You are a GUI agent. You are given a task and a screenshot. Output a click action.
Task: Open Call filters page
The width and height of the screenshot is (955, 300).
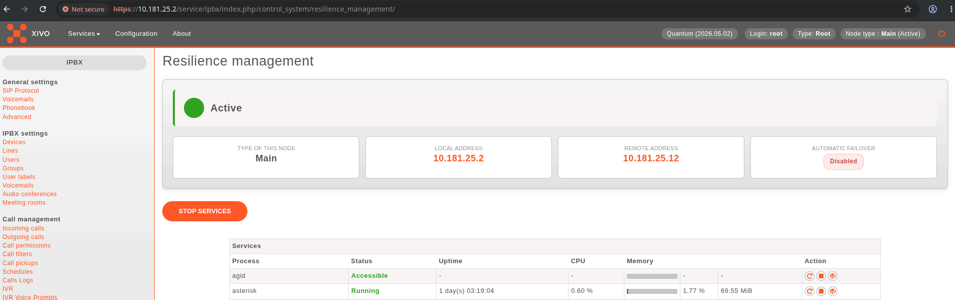pyautogui.click(x=17, y=254)
